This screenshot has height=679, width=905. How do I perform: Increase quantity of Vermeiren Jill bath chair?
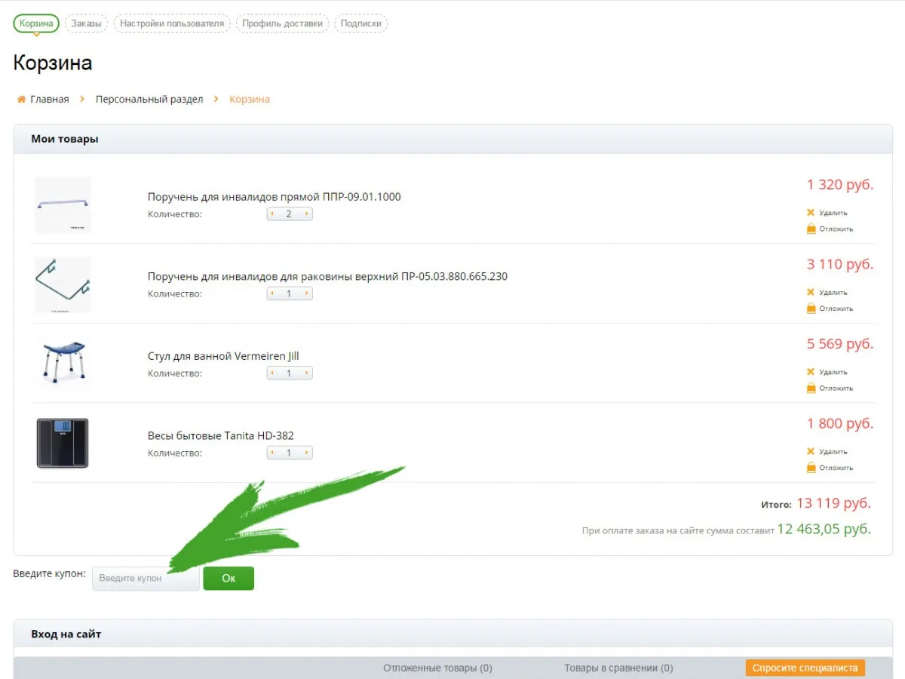point(306,373)
